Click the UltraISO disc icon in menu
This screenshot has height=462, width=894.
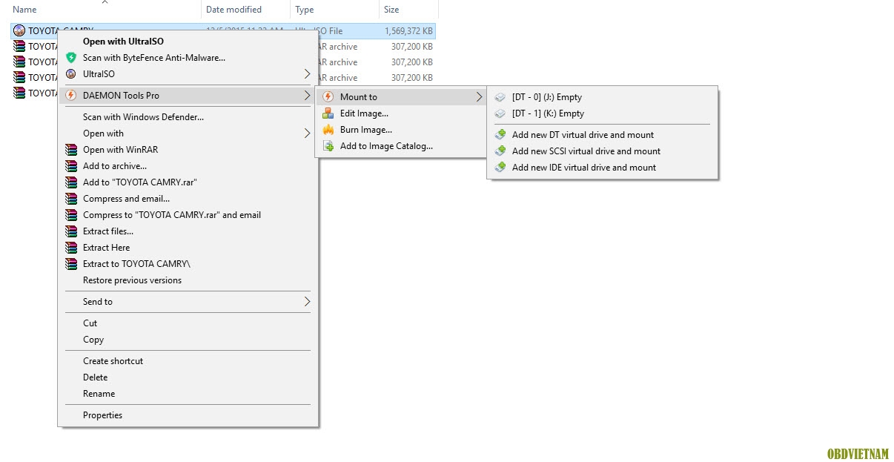pyautogui.click(x=71, y=74)
